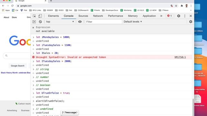This screenshot has width=207, height=116.
Task: Open the Chrome profile avatar
Action: (187, 6)
